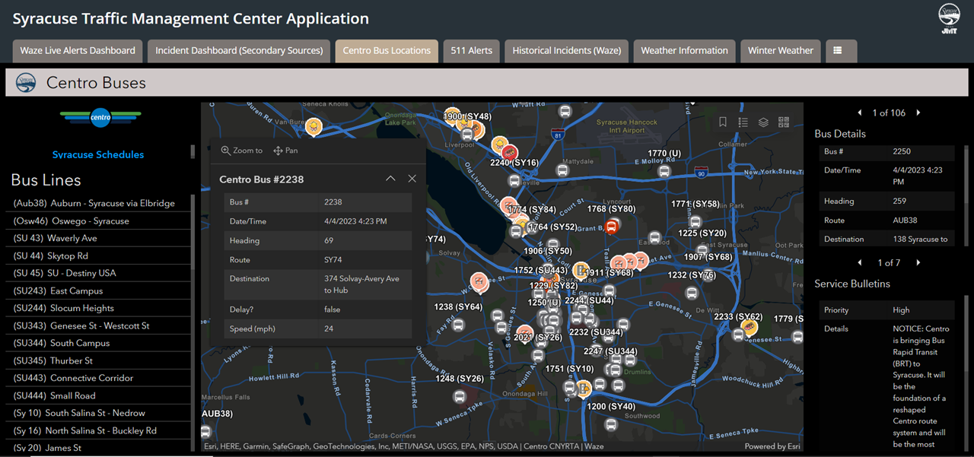974x457 pixels.
Task: Show previous service bulletin
Action: [860, 262]
